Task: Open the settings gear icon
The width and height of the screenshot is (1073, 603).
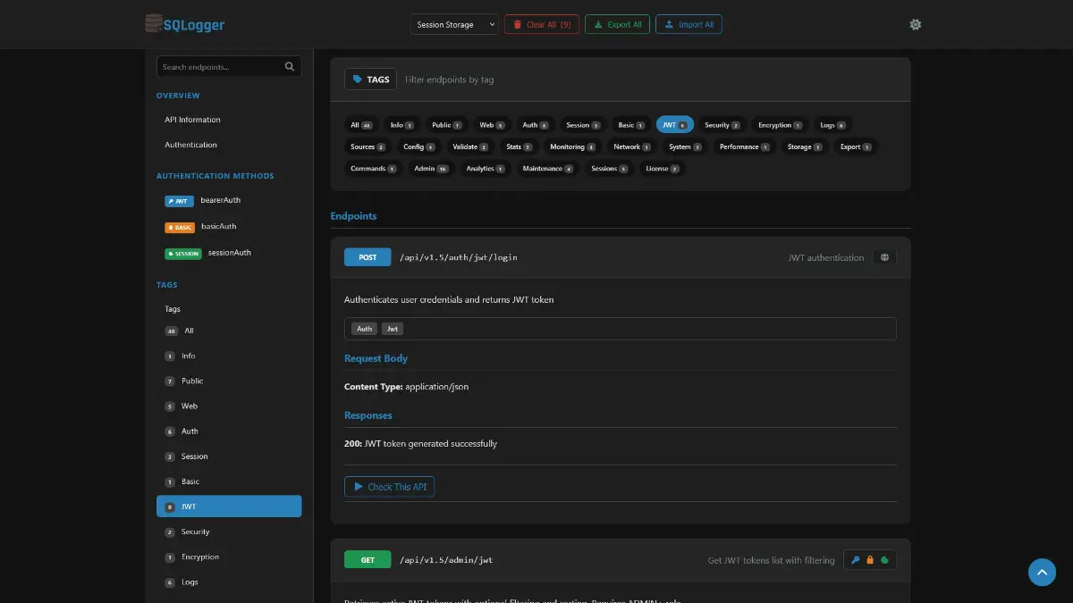Action: (x=915, y=24)
